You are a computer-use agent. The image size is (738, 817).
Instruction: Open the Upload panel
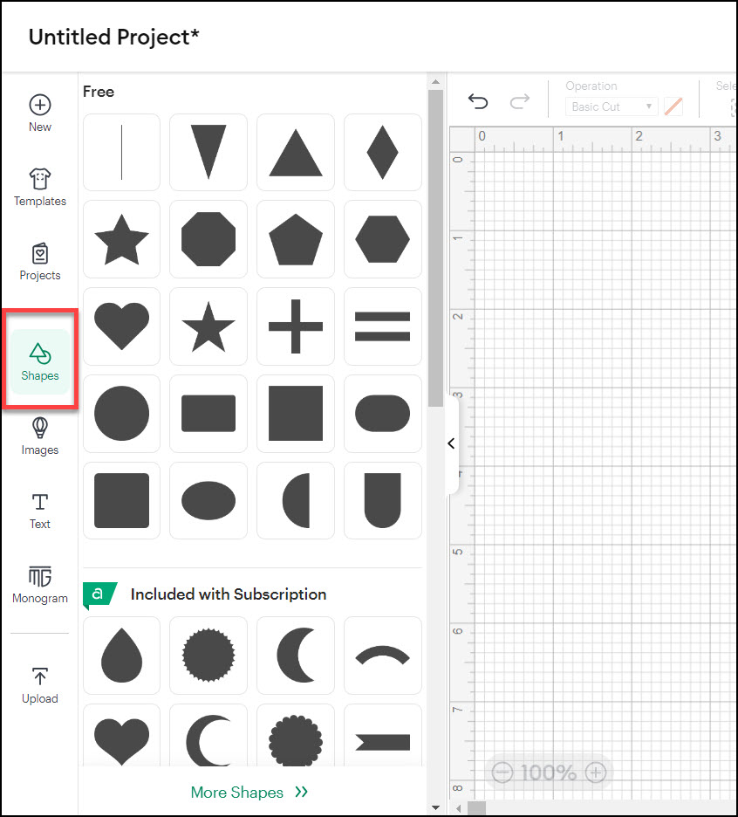point(39,683)
